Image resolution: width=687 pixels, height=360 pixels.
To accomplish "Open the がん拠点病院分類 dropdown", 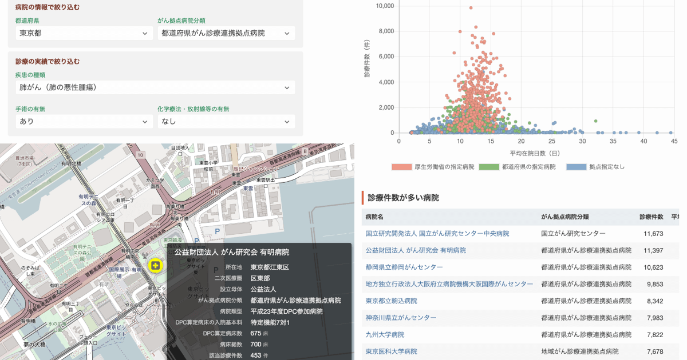I will (226, 33).
